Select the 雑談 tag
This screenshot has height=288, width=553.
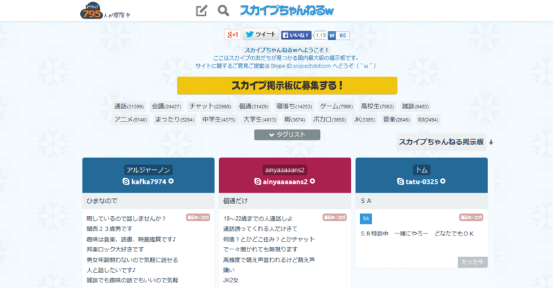coord(415,106)
